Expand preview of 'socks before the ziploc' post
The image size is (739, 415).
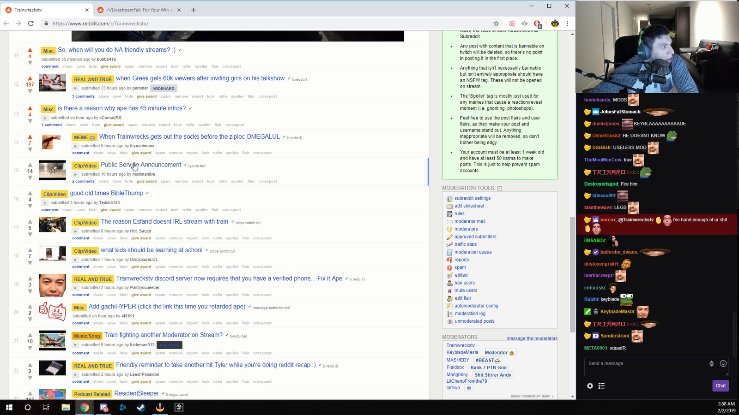coord(75,146)
